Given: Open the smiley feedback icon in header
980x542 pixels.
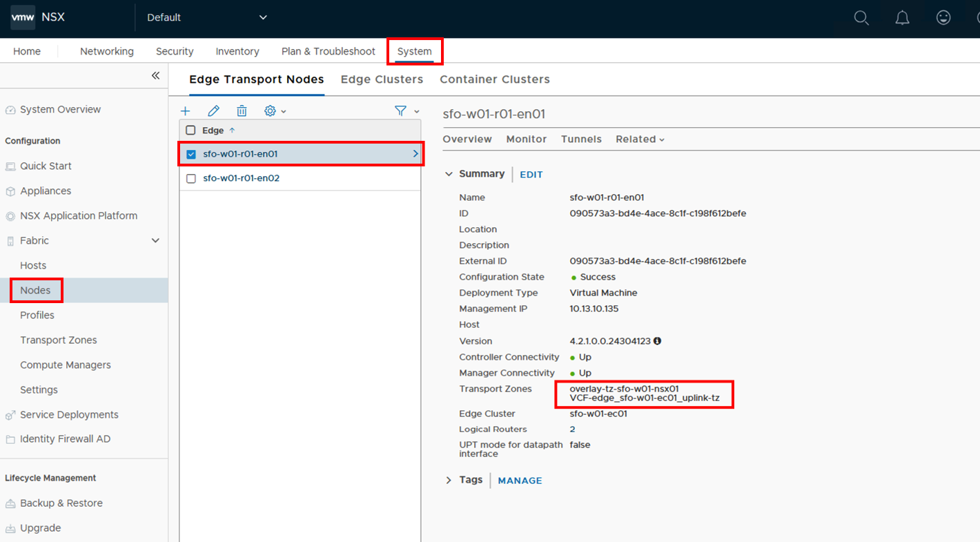Looking at the screenshot, I should coord(943,18).
